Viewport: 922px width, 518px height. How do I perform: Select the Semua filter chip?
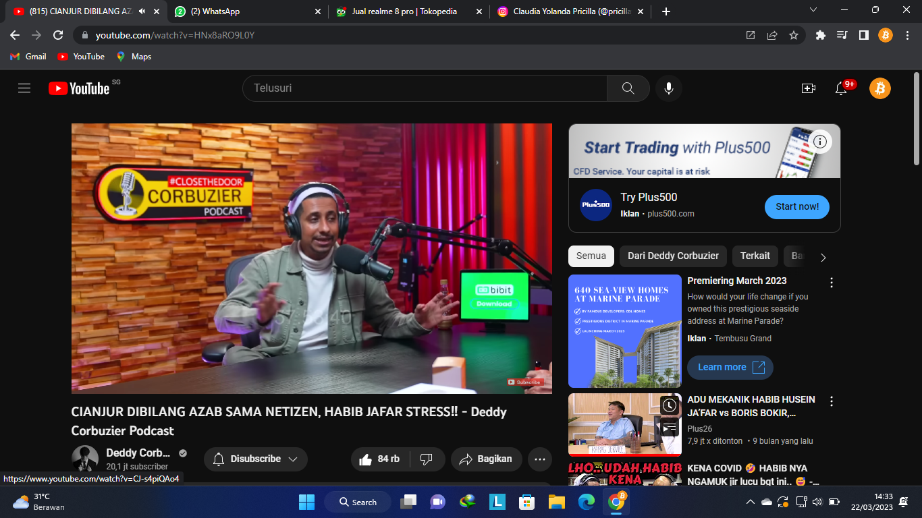(x=591, y=256)
